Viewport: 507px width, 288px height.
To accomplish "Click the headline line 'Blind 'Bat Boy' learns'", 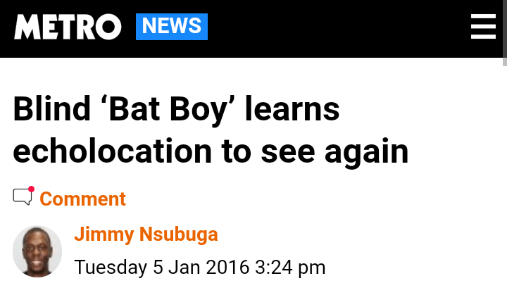I will point(176,110).
